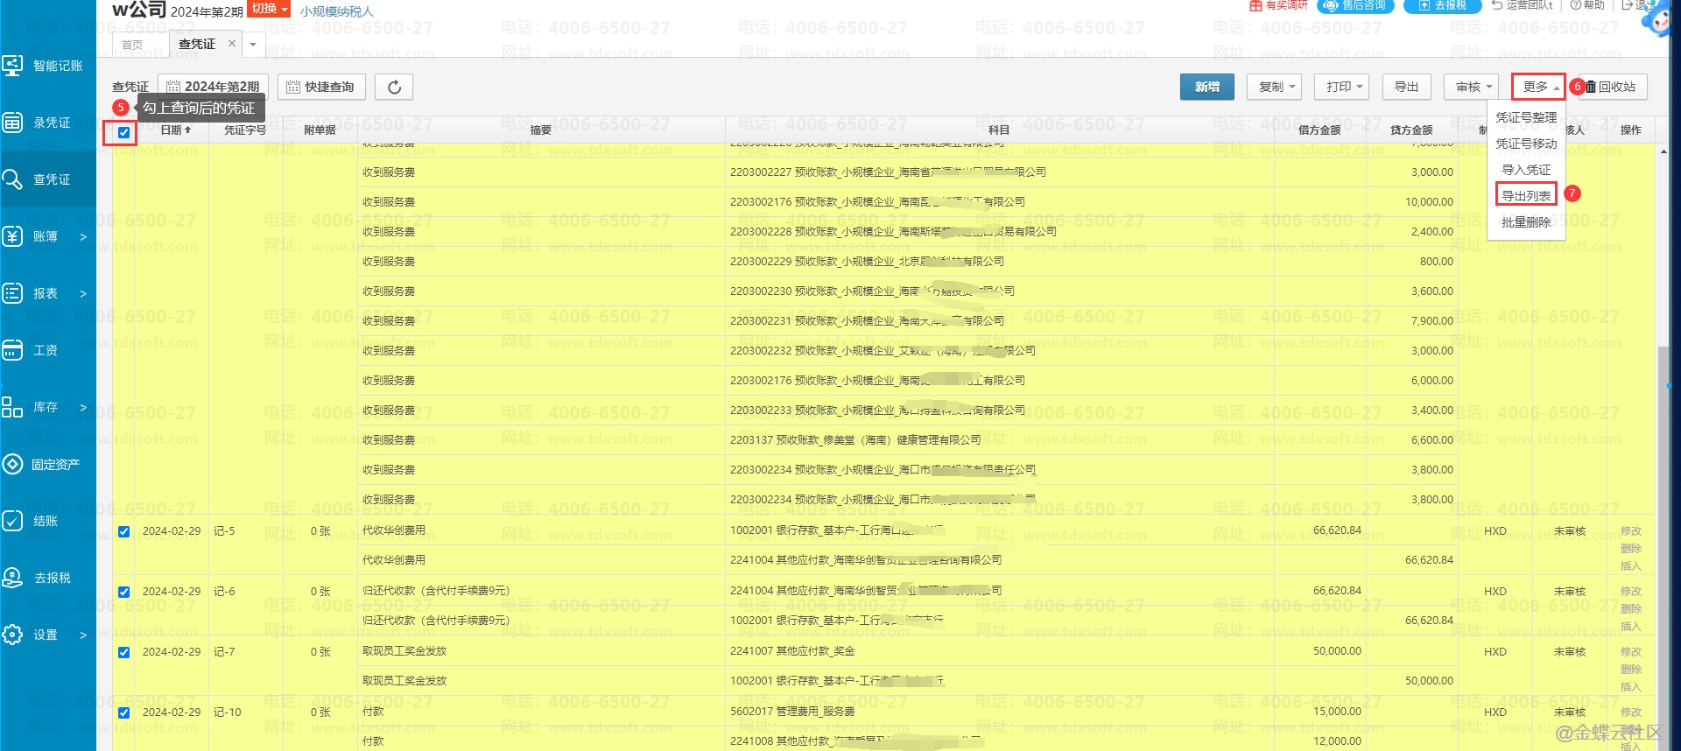Open the 回收站 recycle bin
1681x751 pixels.
(1612, 87)
